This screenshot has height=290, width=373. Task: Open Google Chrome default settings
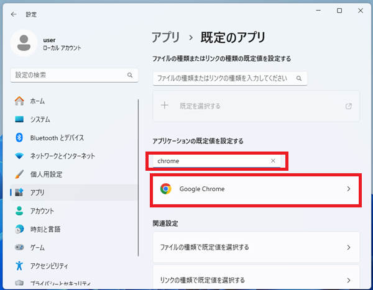(x=256, y=190)
